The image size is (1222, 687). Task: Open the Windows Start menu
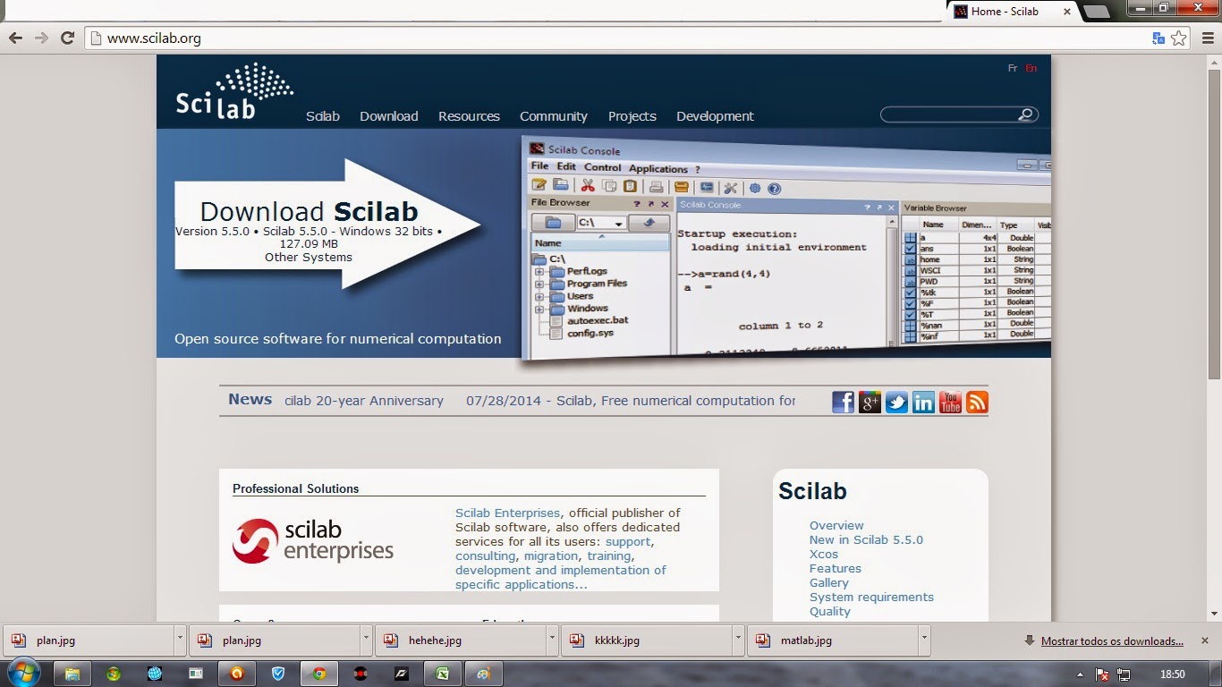point(22,674)
